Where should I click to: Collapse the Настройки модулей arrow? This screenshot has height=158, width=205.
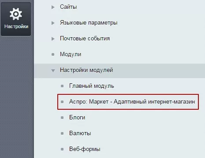53,71
